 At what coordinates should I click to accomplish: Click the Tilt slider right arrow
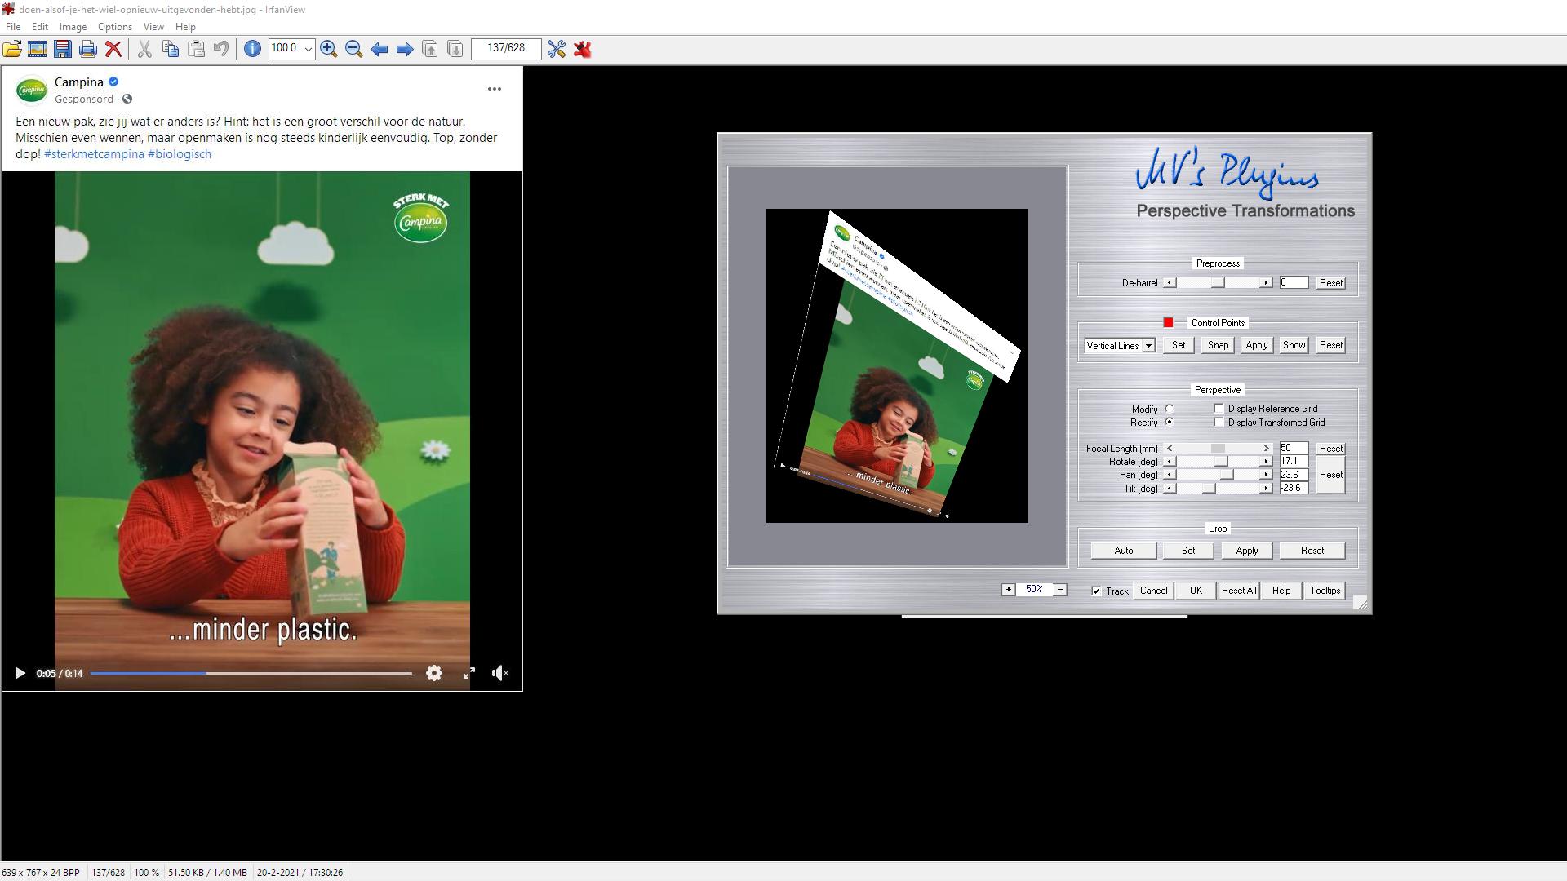1266,488
